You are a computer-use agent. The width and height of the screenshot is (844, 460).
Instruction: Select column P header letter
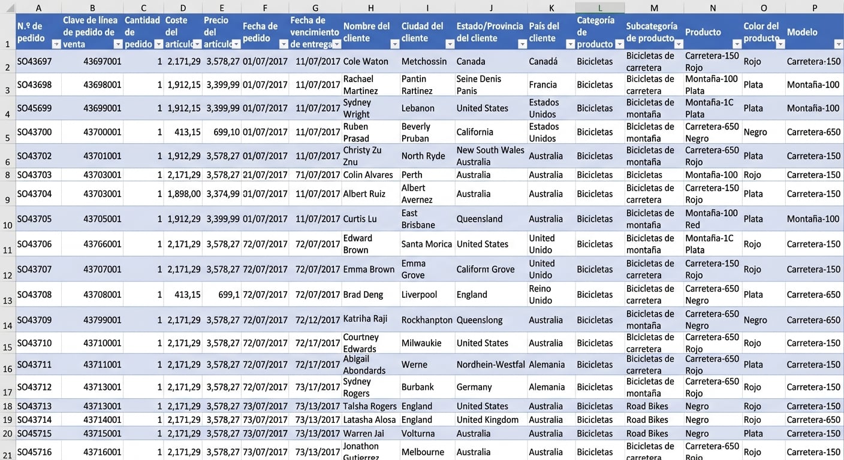tap(815, 8)
